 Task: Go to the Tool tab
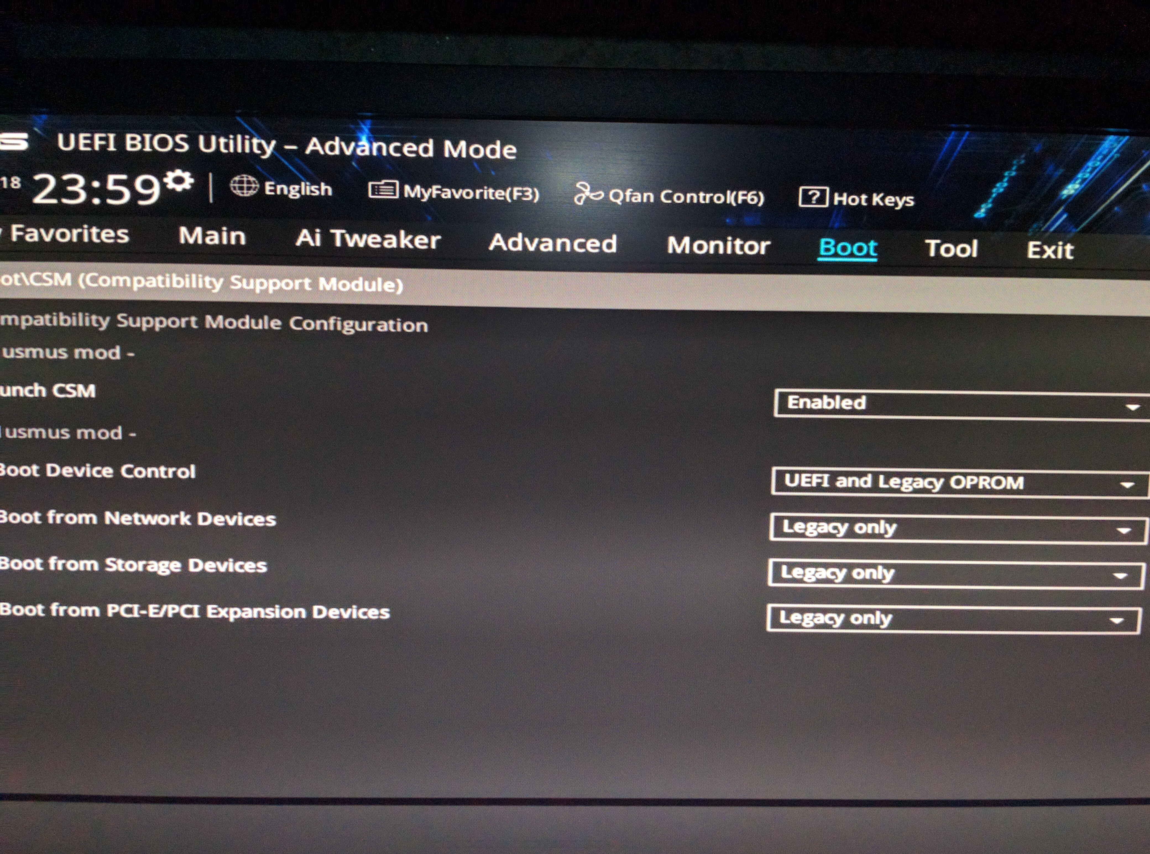click(951, 249)
